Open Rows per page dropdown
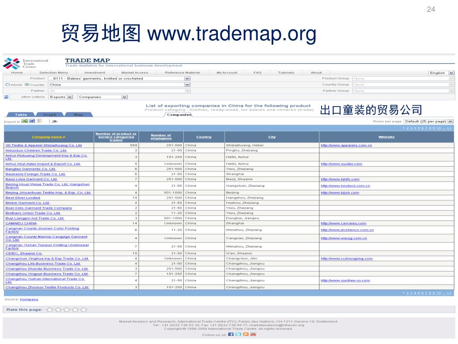The image size is (458, 344). 428,121
